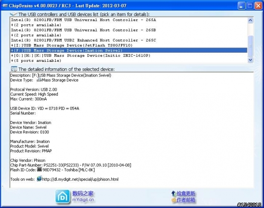This screenshot has width=264, height=208.
Task: Click the Max Current: 300mA line
Action: [x=28, y=99]
